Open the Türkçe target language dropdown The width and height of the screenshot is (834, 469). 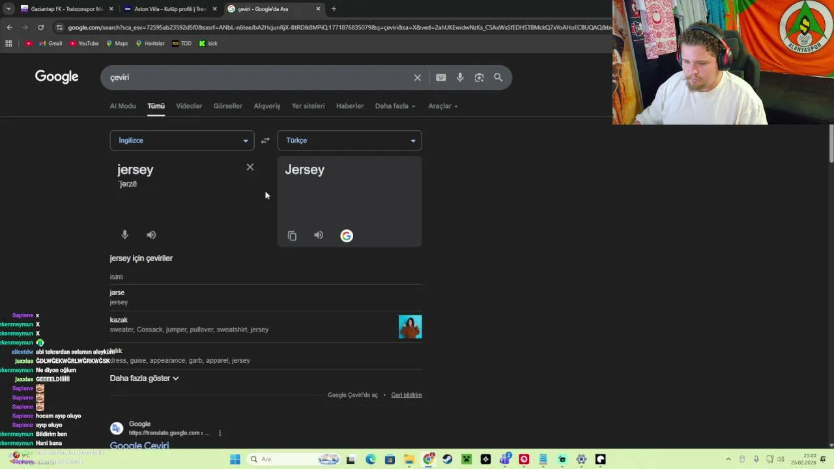pyautogui.click(x=349, y=141)
